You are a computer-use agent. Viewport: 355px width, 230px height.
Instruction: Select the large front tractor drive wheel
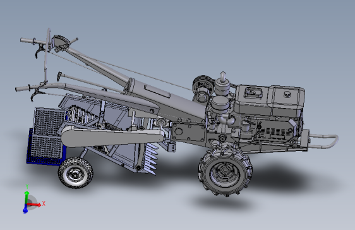pyautogui.click(x=226, y=170)
